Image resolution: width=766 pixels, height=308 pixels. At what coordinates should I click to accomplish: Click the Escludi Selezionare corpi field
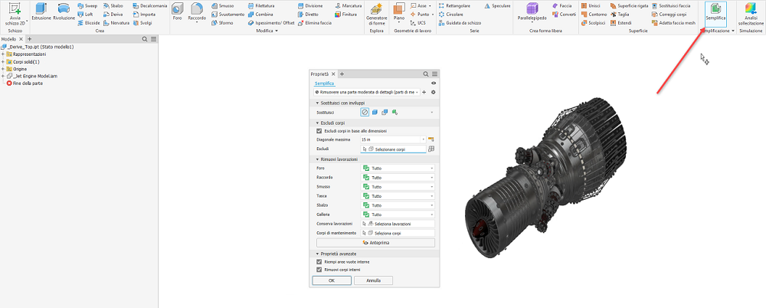click(394, 149)
